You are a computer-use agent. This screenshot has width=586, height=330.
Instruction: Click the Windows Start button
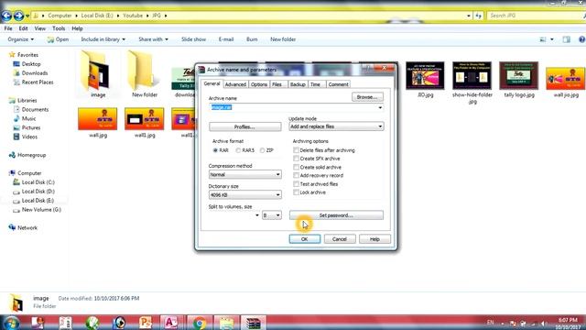(x=11, y=323)
